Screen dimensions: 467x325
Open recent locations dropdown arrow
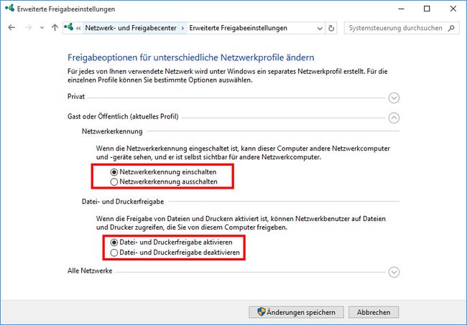[x=42, y=28]
